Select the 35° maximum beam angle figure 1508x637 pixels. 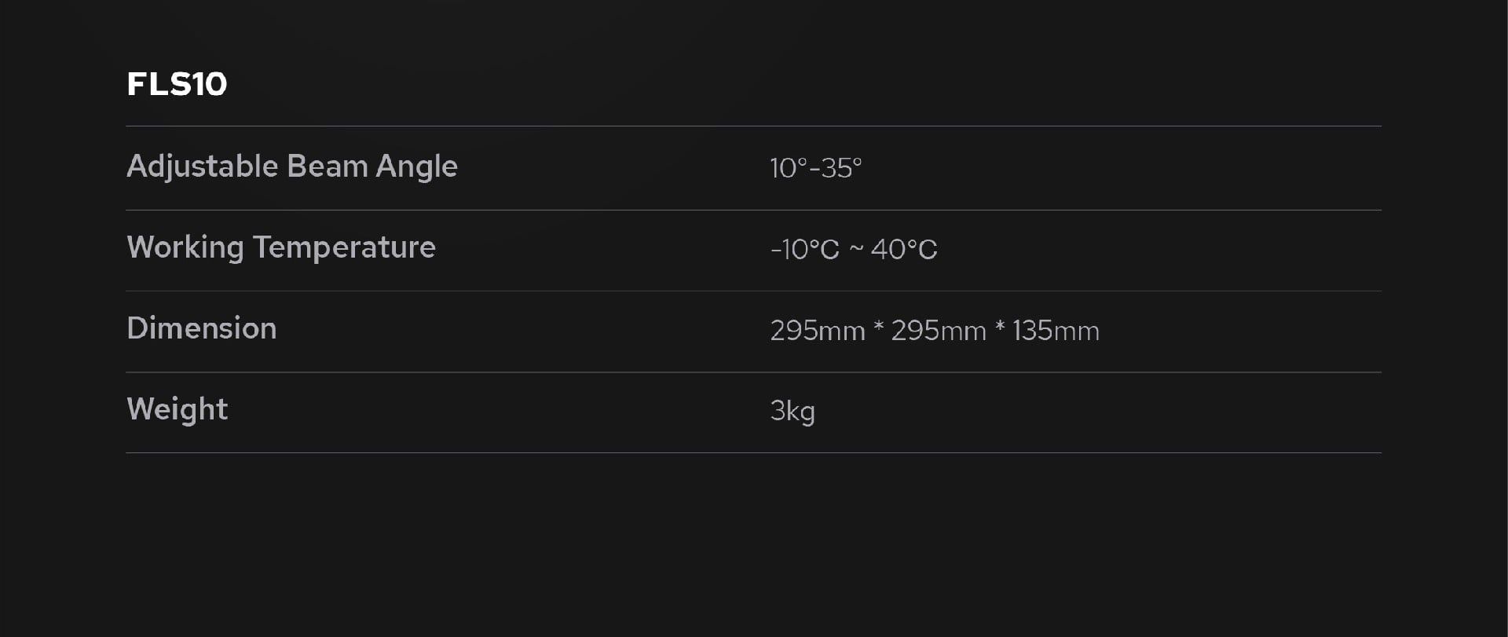pos(841,168)
